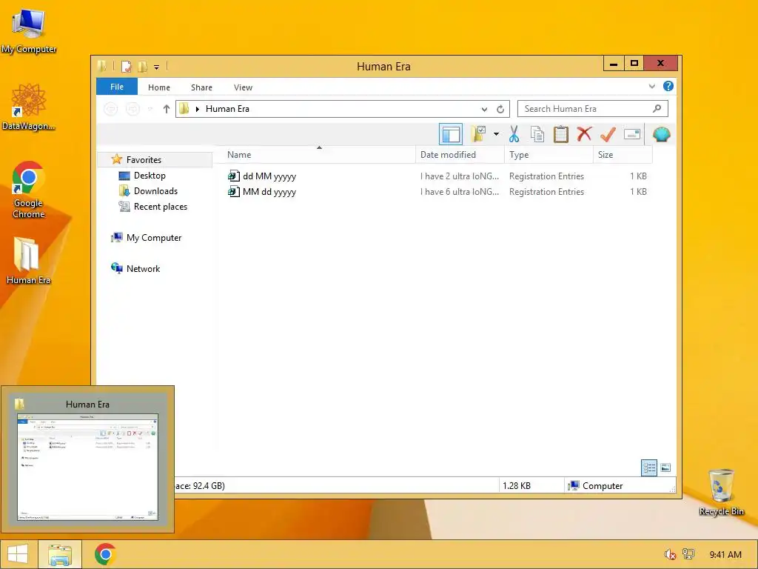Click the orange checkmark Properties icon

tap(608, 134)
